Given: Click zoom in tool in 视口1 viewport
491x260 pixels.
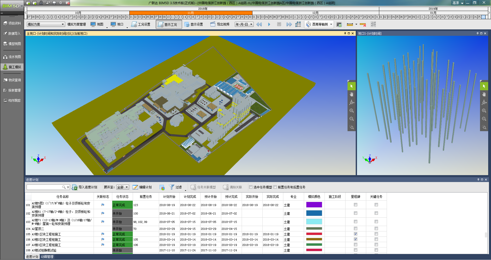Looking at the screenshot, I should tap(484, 111).
